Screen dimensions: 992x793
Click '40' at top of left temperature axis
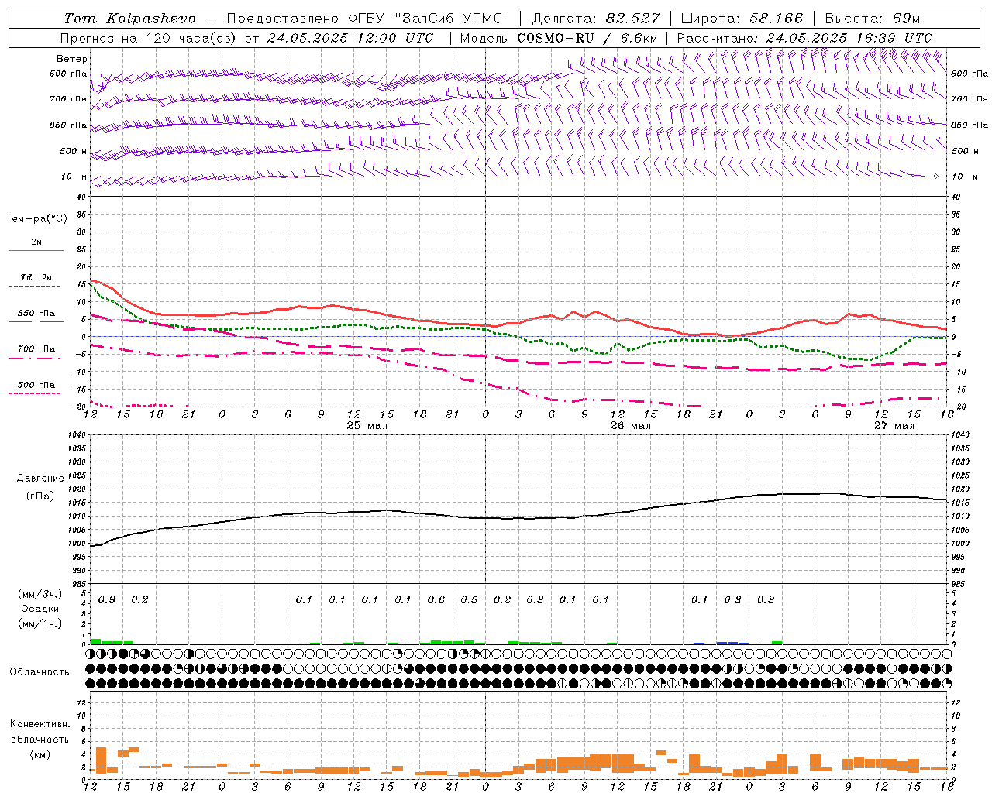point(81,197)
